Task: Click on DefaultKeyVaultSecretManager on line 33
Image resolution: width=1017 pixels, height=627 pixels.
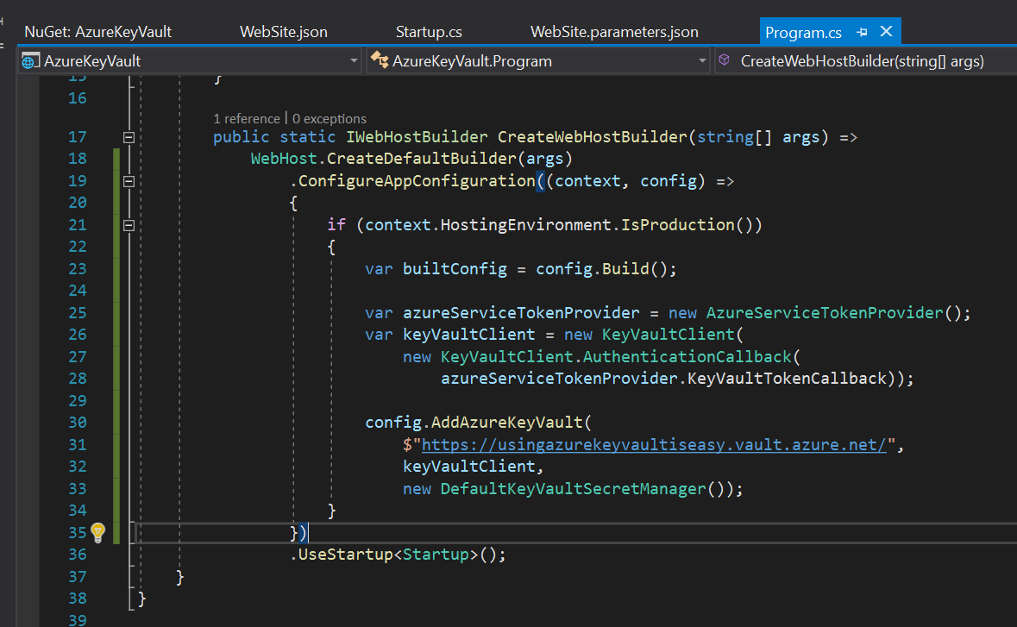Action: (574, 488)
